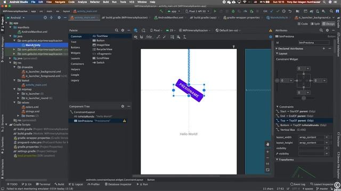This screenshot has height=191, width=341.
Task: Expand Declared Attributes section
Action: tap(277, 49)
